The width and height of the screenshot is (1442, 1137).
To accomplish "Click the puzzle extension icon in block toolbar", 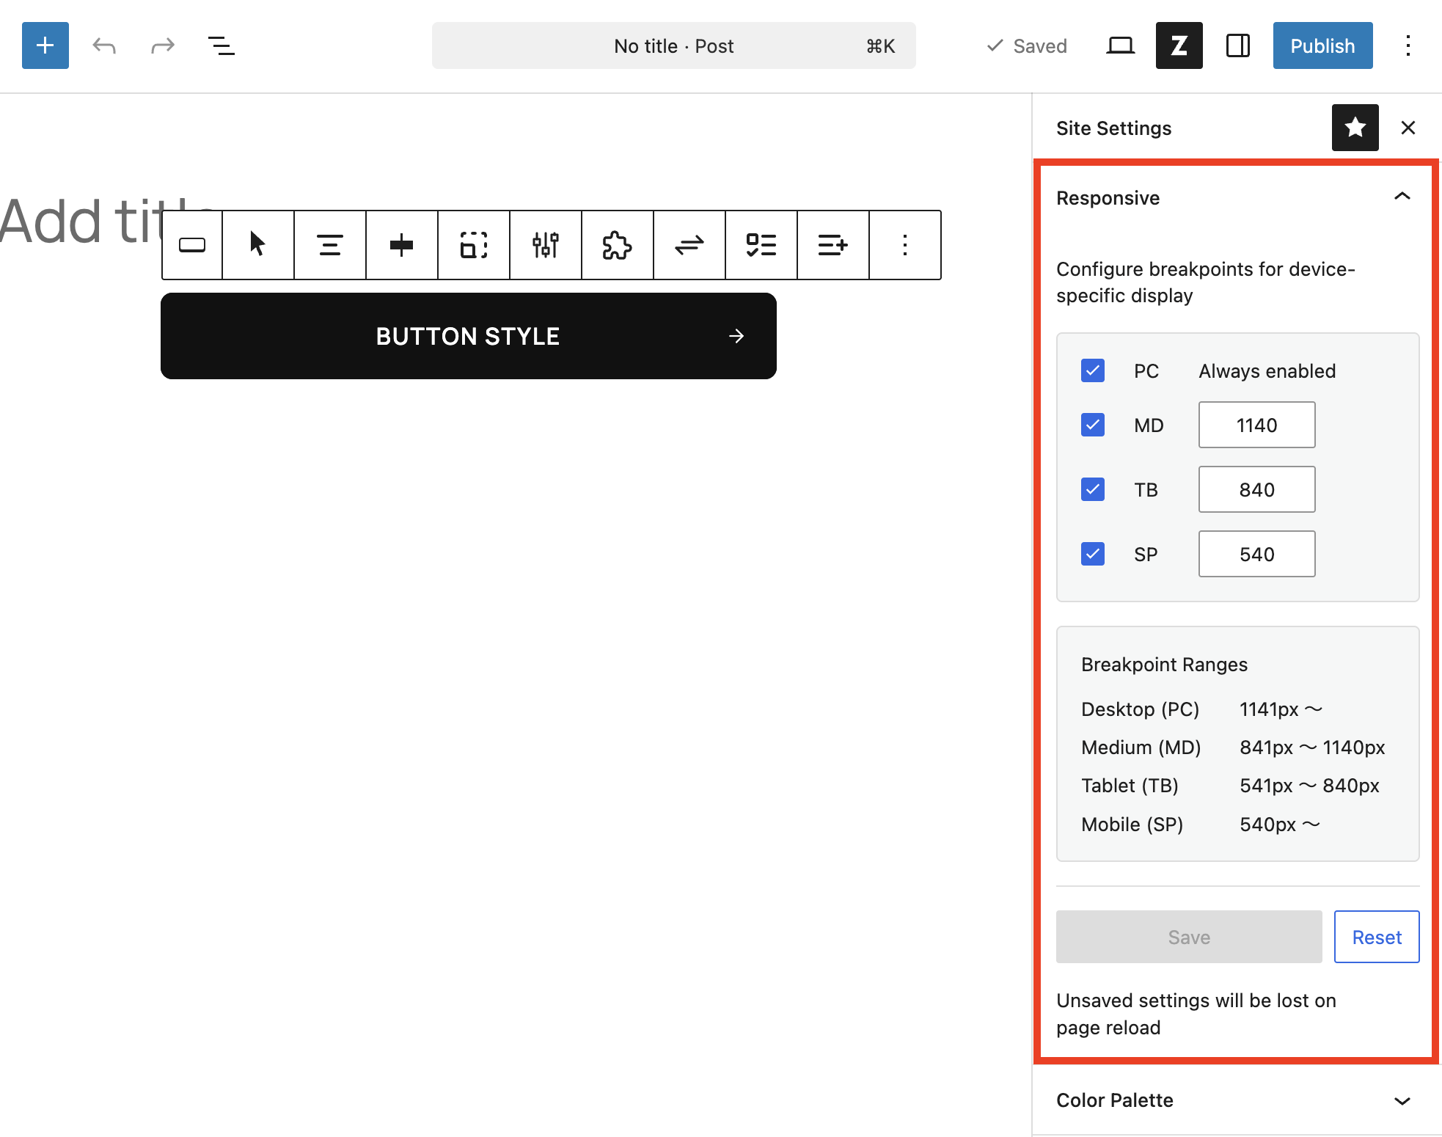I will (617, 245).
